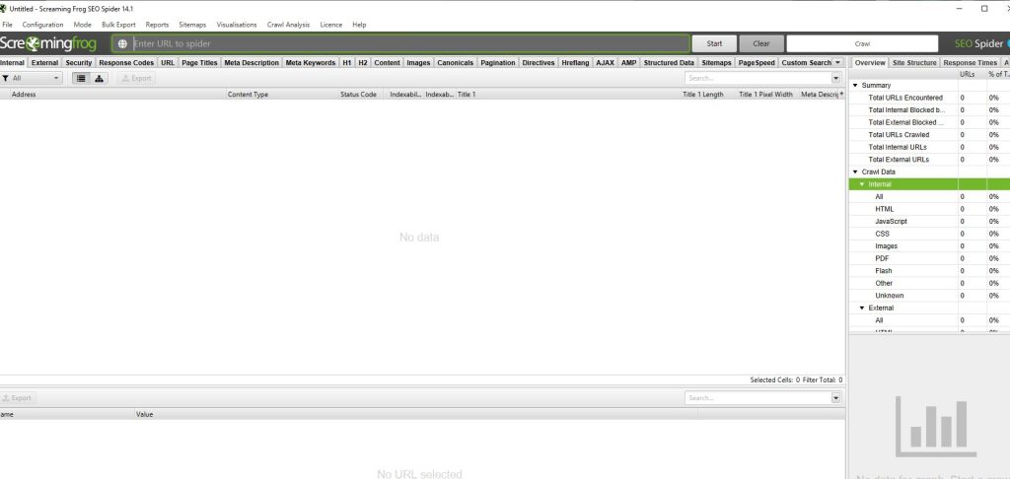
Task: Open the tab overflow dropdown arrow
Action: [x=837, y=62]
